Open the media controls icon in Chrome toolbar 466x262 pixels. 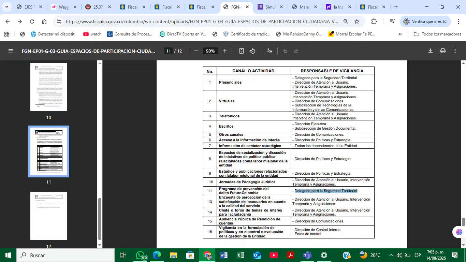pyautogui.click(x=392, y=21)
